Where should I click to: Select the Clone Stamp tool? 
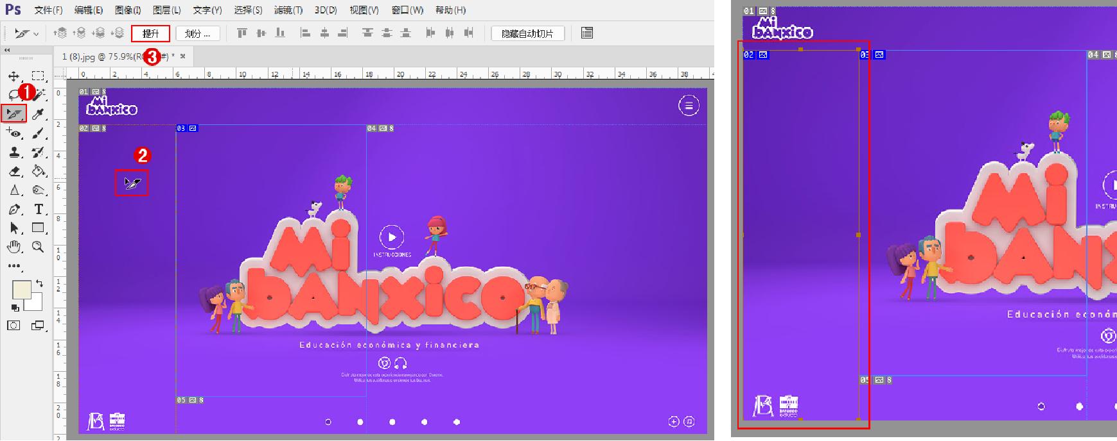point(13,153)
